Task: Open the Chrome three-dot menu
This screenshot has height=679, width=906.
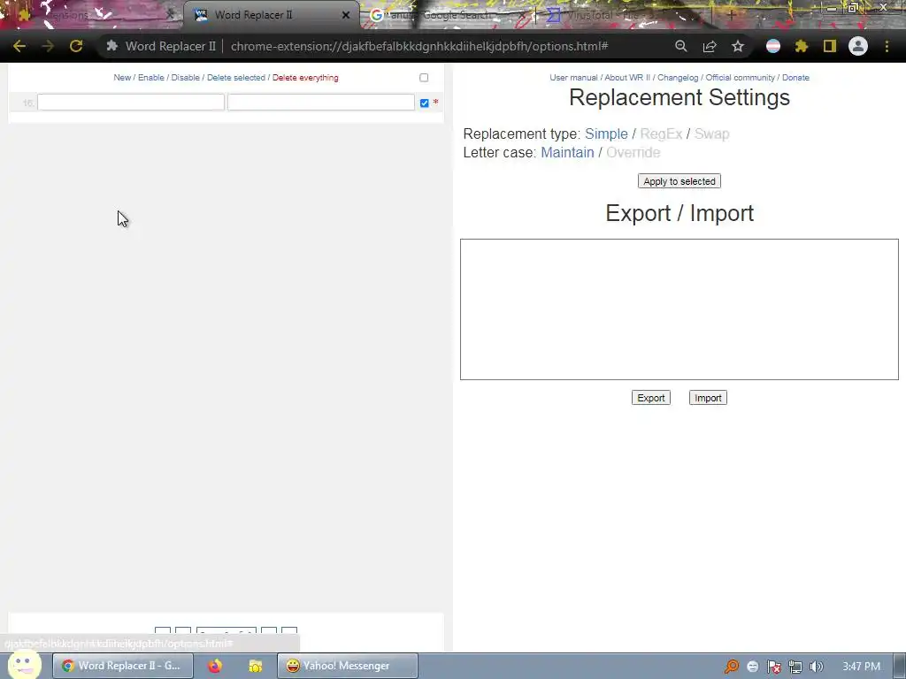Action: pyautogui.click(x=887, y=46)
